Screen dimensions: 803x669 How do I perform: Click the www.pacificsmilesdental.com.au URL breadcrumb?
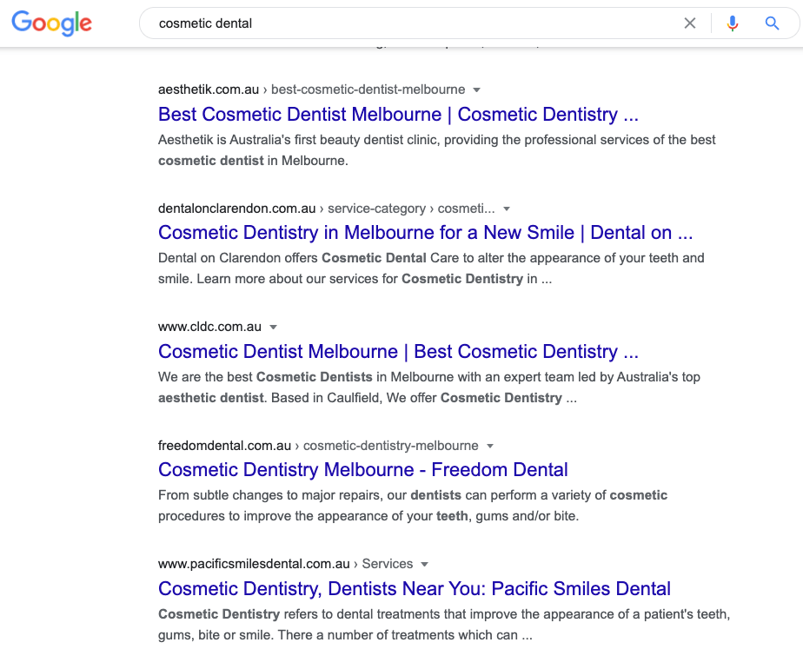285,564
